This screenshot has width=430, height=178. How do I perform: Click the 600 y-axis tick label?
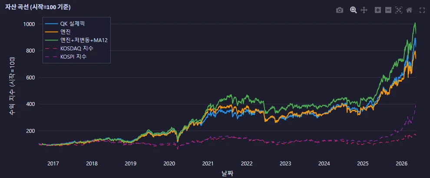coord(31,78)
